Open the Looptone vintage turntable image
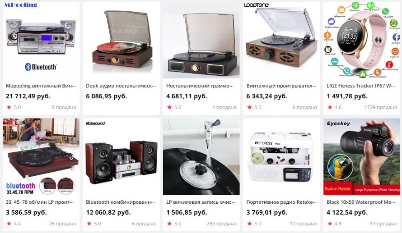This screenshot has width=402, height=233. pos(281,40)
